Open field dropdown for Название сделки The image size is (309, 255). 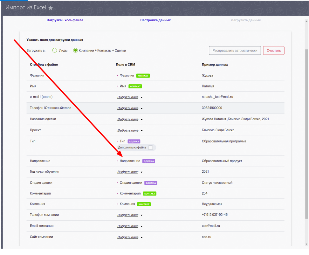pyautogui.click(x=130, y=119)
